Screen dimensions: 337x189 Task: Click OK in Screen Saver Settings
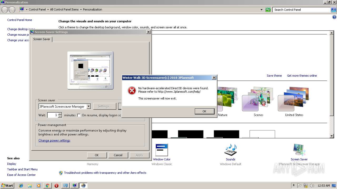[97, 155]
